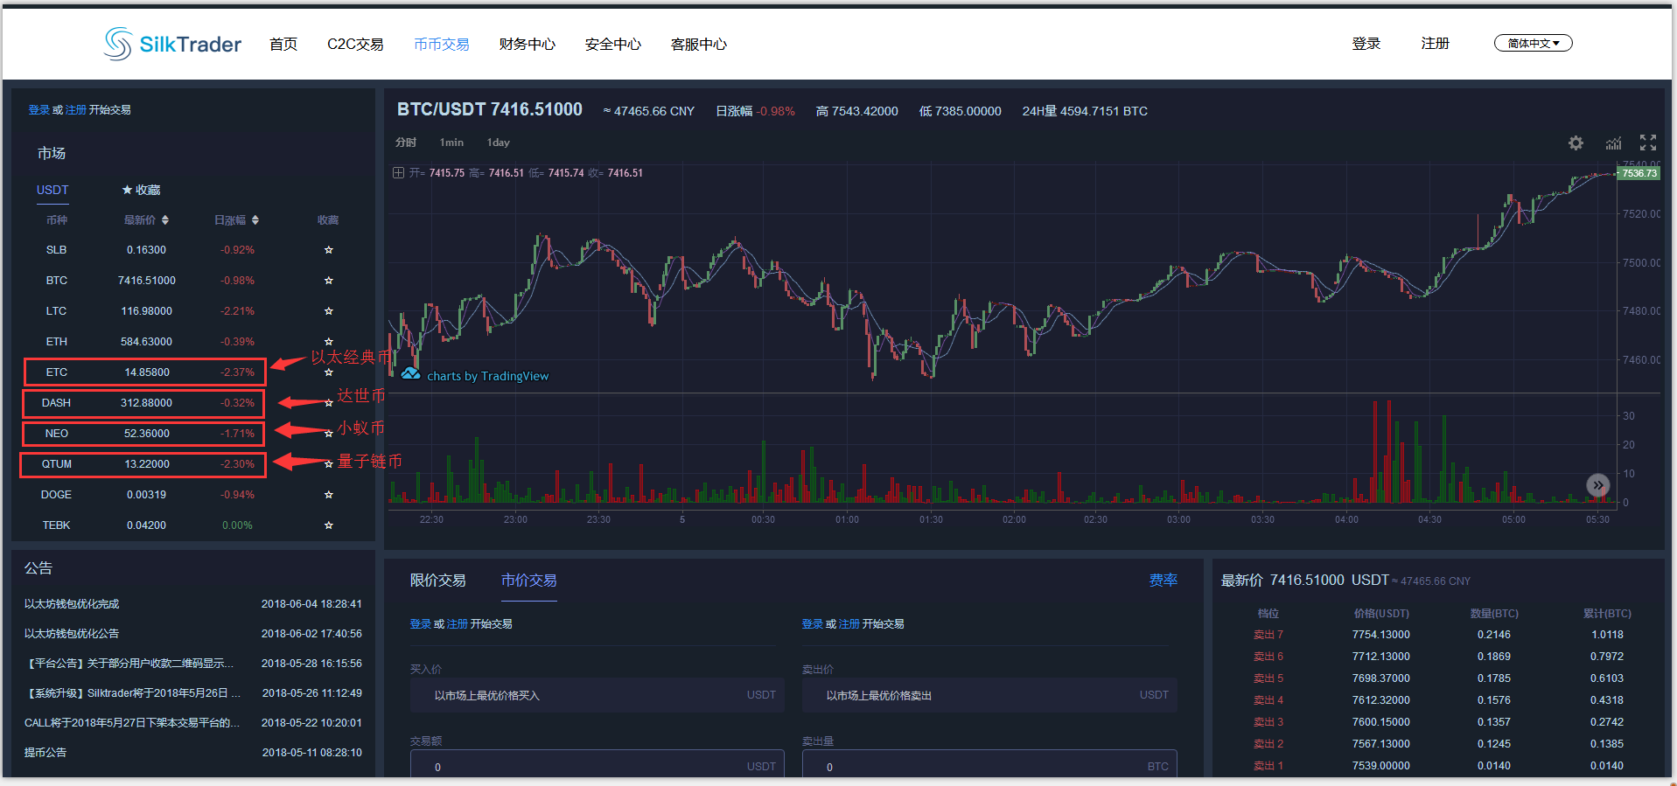Click 登录 in the market panel prompt
Viewport: 1677px width, 786px height.
coord(38,110)
